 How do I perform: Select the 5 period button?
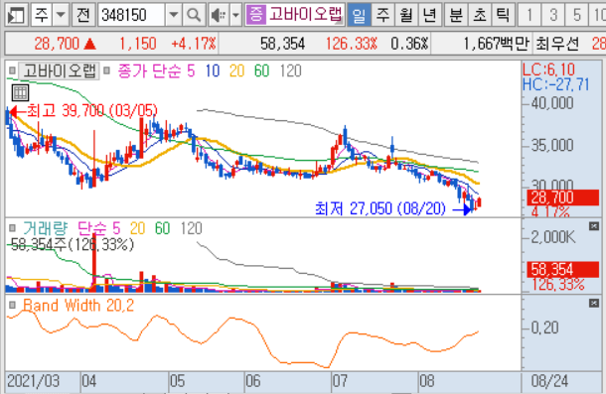click(x=577, y=15)
